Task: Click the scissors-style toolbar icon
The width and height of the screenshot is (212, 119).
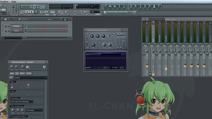Action: tap(145, 6)
